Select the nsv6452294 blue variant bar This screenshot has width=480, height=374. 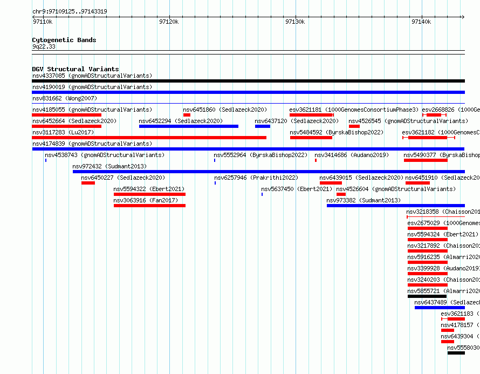point(189,126)
